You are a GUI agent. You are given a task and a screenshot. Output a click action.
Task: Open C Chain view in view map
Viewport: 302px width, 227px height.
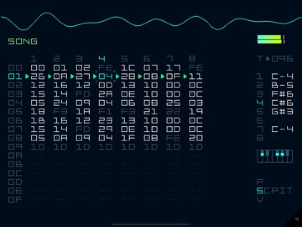pyautogui.click(x=267, y=191)
